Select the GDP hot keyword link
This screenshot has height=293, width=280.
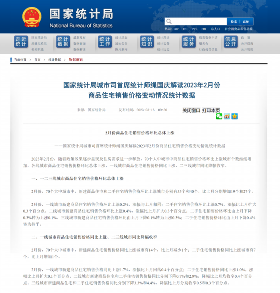point(176,29)
